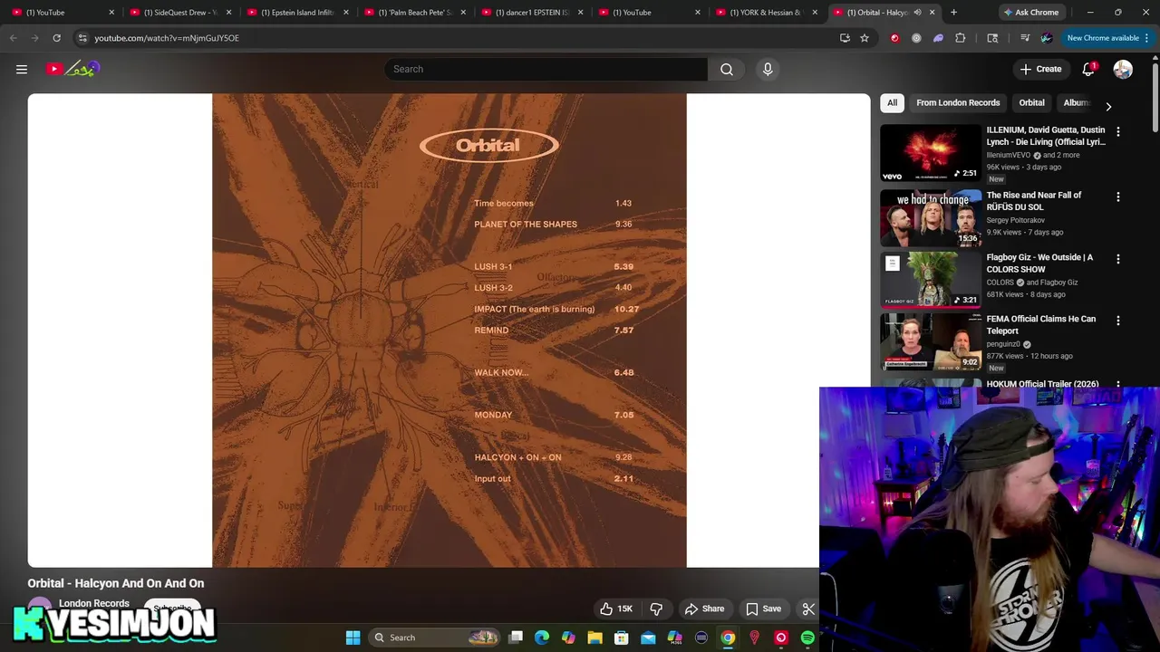Open options for ILLENIUM Die Living video
The width and height of the screenshot is (1160, 652).
tap(1117, 132)
